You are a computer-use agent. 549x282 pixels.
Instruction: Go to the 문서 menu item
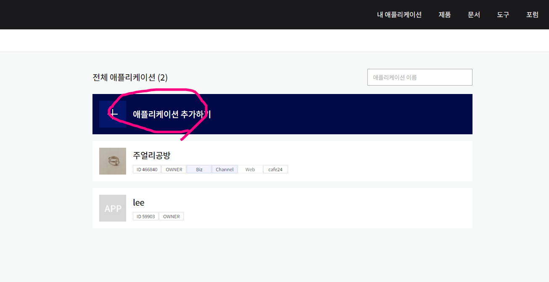click(474, 15)
